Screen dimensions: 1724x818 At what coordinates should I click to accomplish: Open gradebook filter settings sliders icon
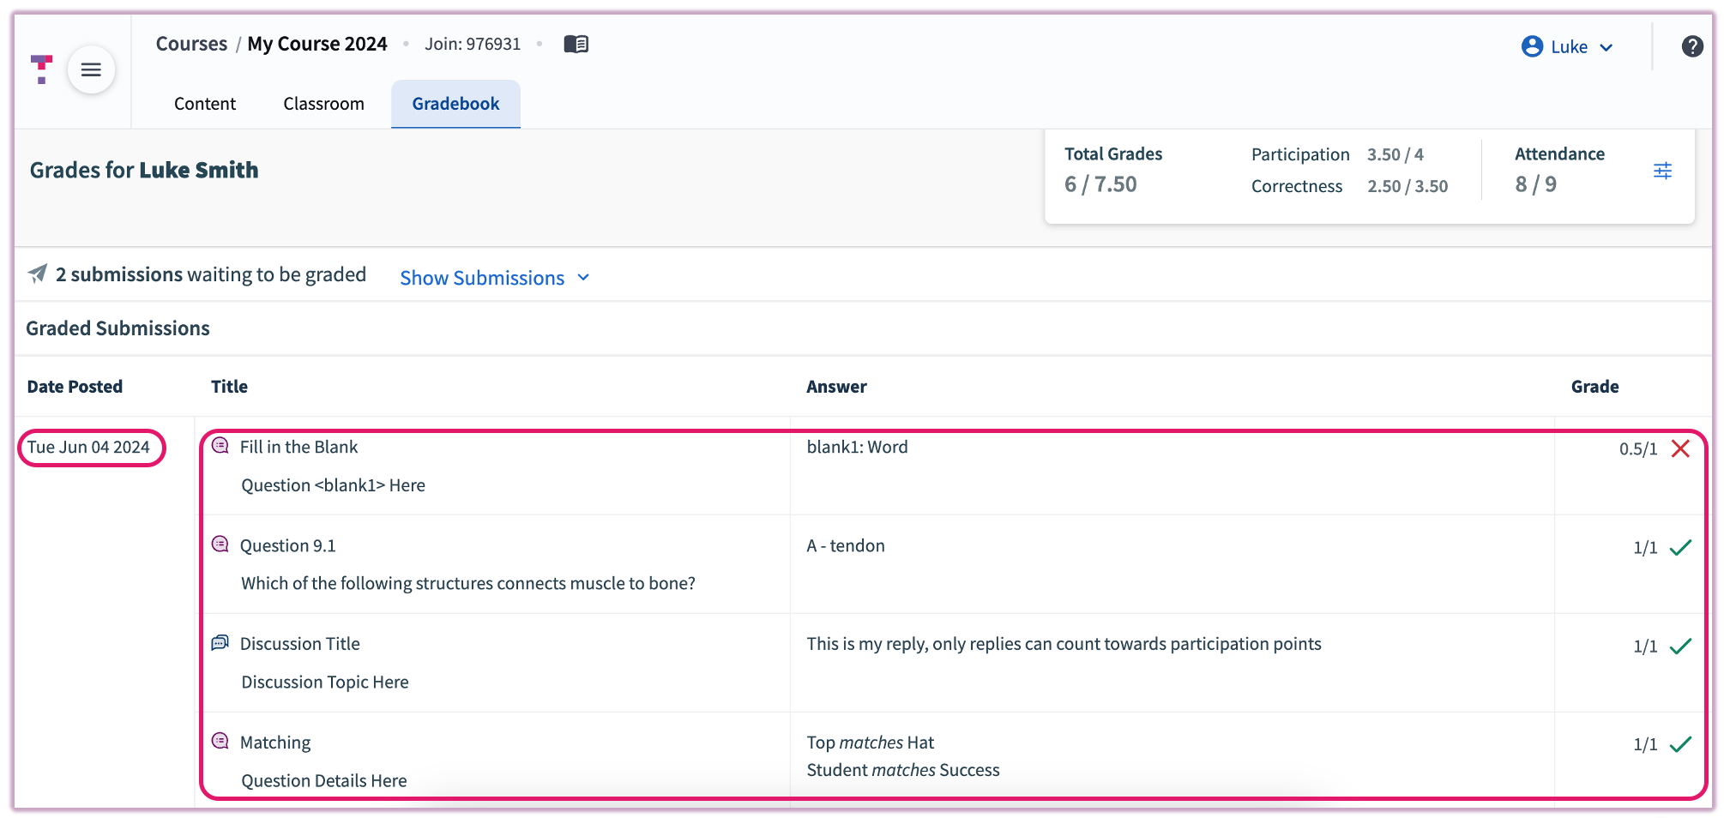pyautogui.click(x=1662, y=171)
